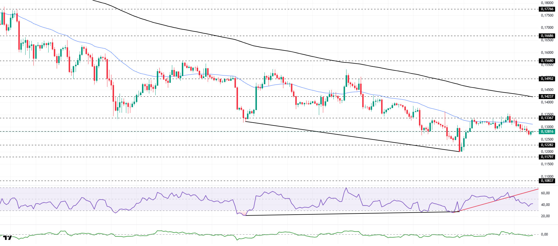Click the 0,13367 price level label
Image resolution: width=558 pixels, height=246 pixels.
pyautogui.click(x=547, y=118)
